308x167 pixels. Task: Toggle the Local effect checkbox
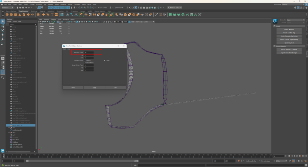pos(85,63)
